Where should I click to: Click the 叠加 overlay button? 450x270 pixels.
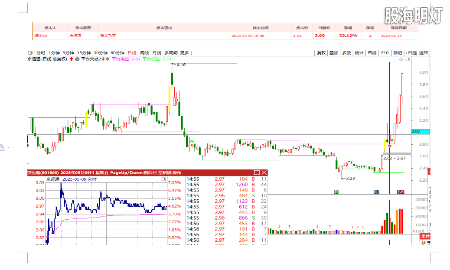click(334, 53)
